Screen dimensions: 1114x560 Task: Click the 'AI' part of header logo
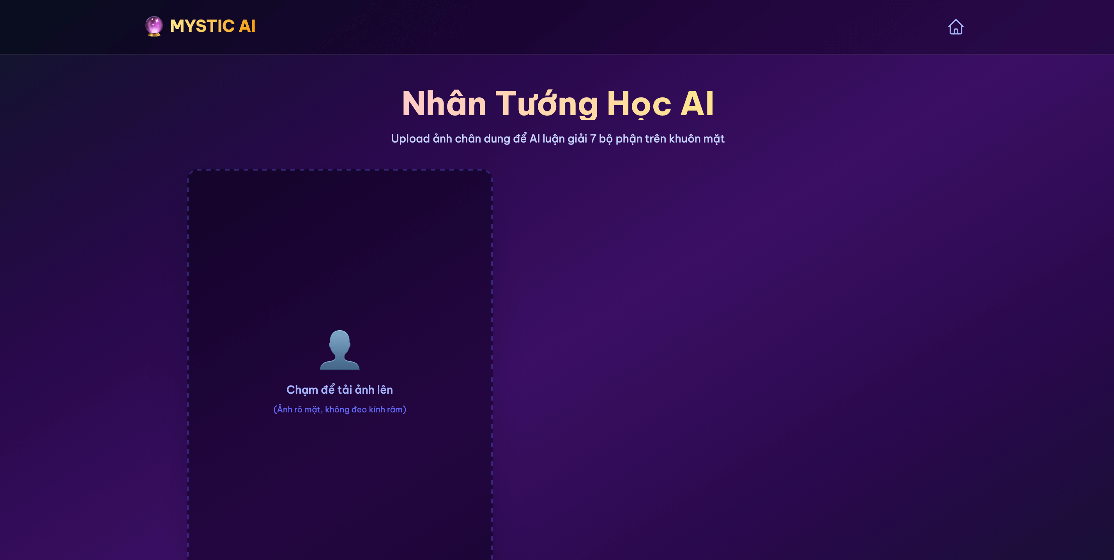click(x=247, y=26)
